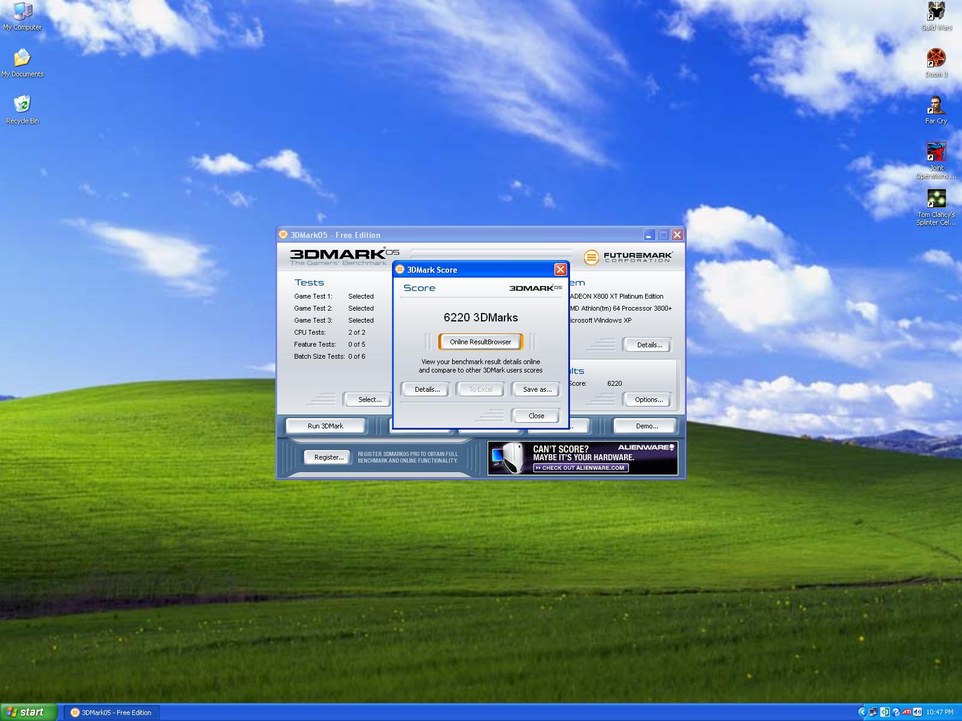
Task: Close the 3DMark05 main window
Action: 677,234
